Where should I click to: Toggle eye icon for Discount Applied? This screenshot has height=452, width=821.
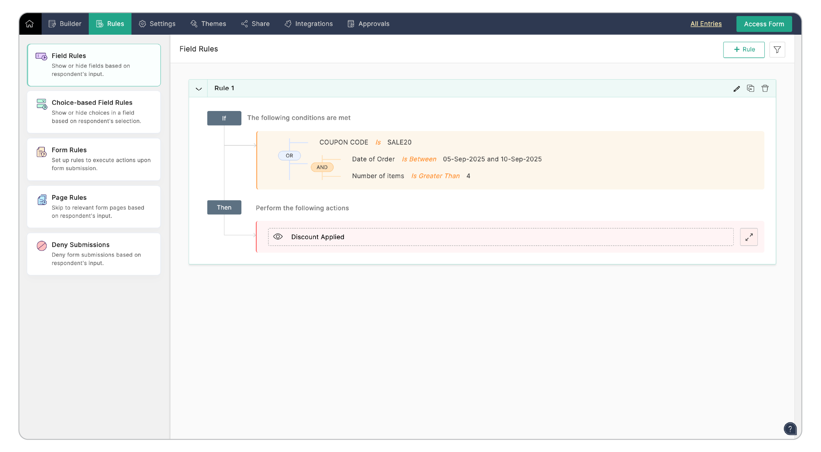[x=278, y=237]
